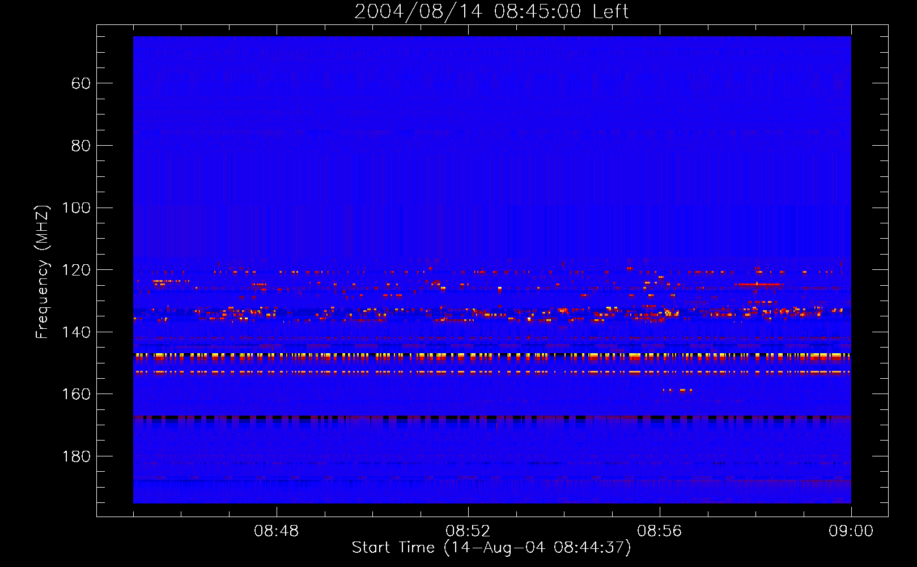Click the 08:52 time axis label

[468, 531]
